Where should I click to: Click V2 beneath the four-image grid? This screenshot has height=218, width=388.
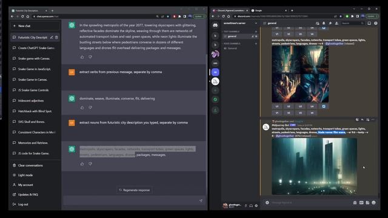(x=289, y=113)
